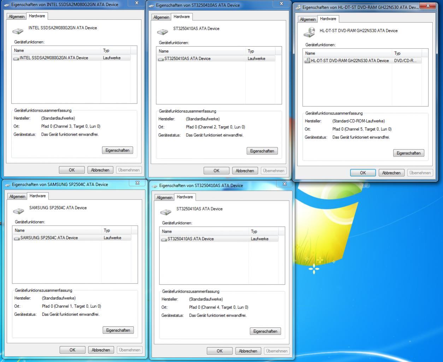Confirm with OK in SAMSUNG SP2504C window
443x362 pixels.
click(x=72, y=350)
